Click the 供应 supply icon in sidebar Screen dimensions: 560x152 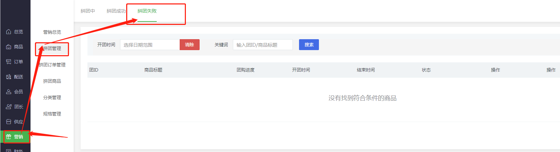[9, 122]
